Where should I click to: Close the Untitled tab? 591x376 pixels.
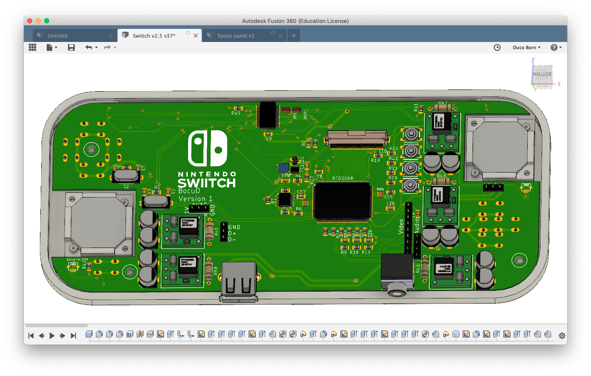click(111, 36)
